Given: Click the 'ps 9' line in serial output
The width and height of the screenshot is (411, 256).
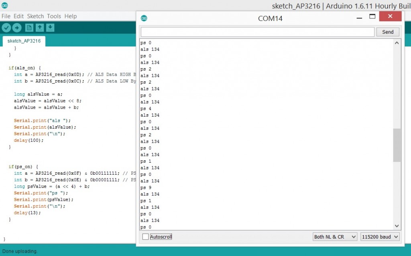Looking at the screenshot, I should [x=146, y=187].
